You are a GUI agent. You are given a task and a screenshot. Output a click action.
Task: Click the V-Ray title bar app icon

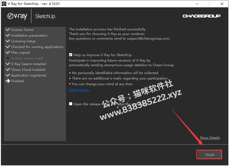[4, 4]
